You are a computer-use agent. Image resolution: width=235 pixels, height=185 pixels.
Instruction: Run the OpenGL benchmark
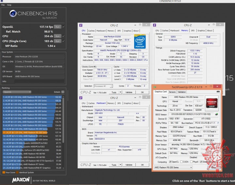click(57, 27)
